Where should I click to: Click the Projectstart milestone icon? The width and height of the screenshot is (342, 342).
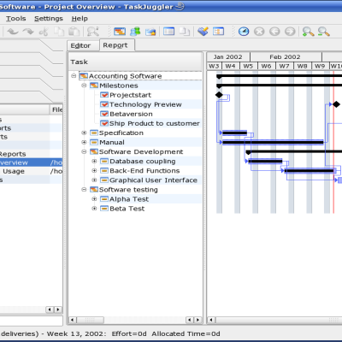point(104,95)
